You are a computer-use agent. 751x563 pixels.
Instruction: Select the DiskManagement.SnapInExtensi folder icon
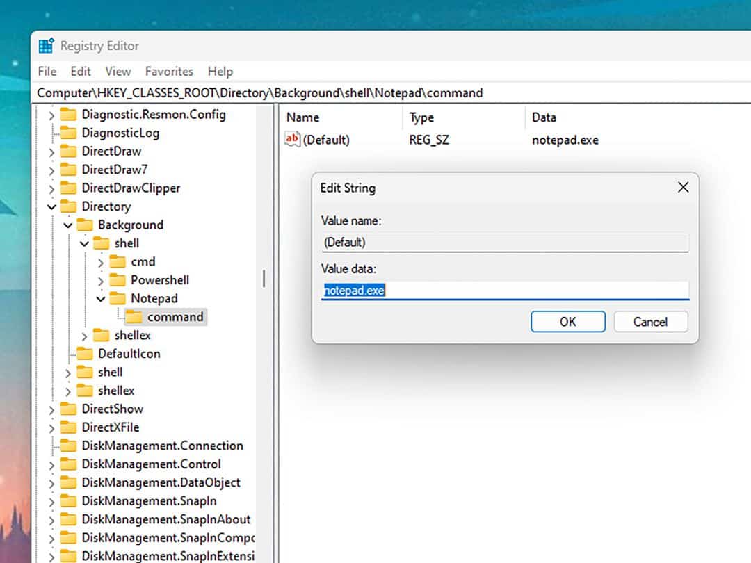(68, 556)
